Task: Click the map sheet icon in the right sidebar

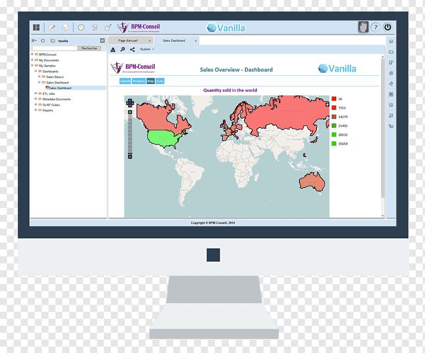Action: [x=391, y=116]
